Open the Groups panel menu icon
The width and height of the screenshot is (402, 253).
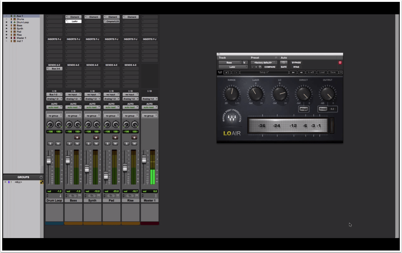[x=41, y=177]
